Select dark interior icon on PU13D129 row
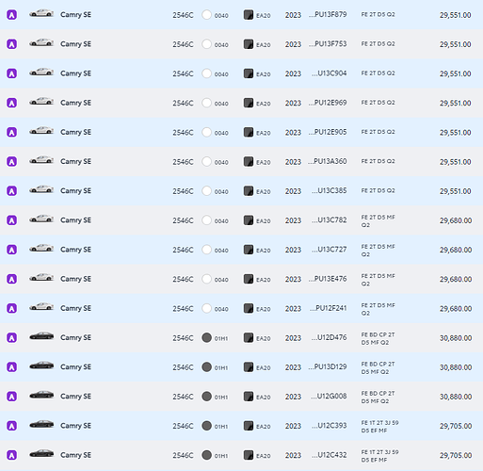 coord(249,367)
